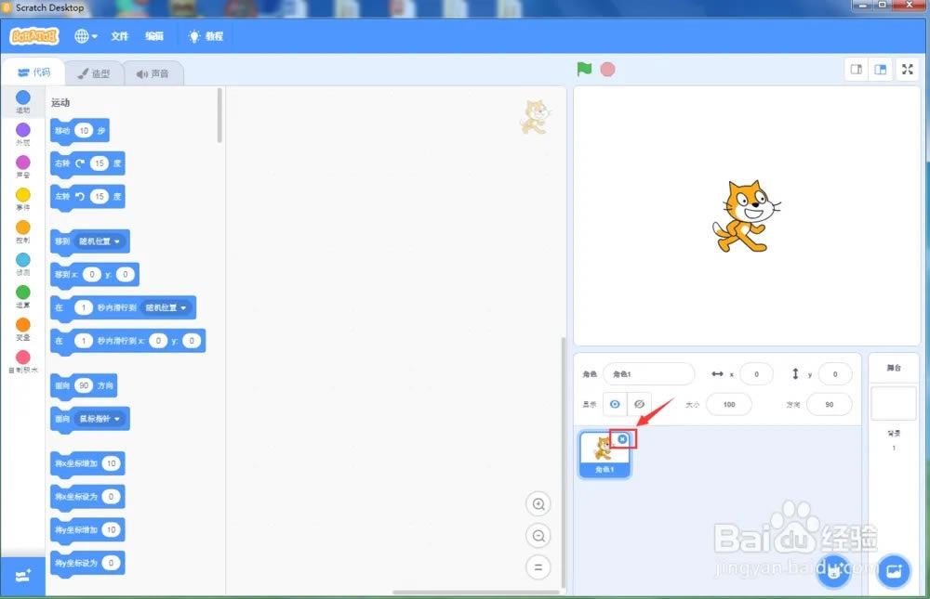This screenshot has width=930, height=599.
Task: Click the 90 value in point direction block
Action: (x=84, y=385)
